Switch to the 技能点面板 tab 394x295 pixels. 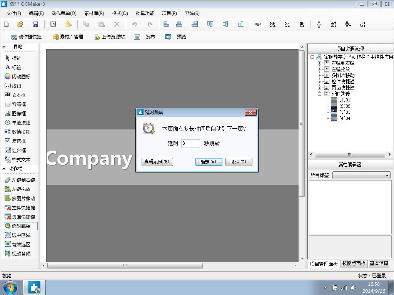tap(354, 264)
